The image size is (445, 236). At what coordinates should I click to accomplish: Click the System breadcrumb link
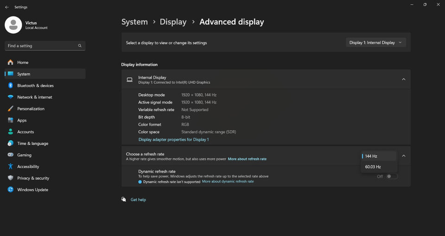tap(134, 22)
